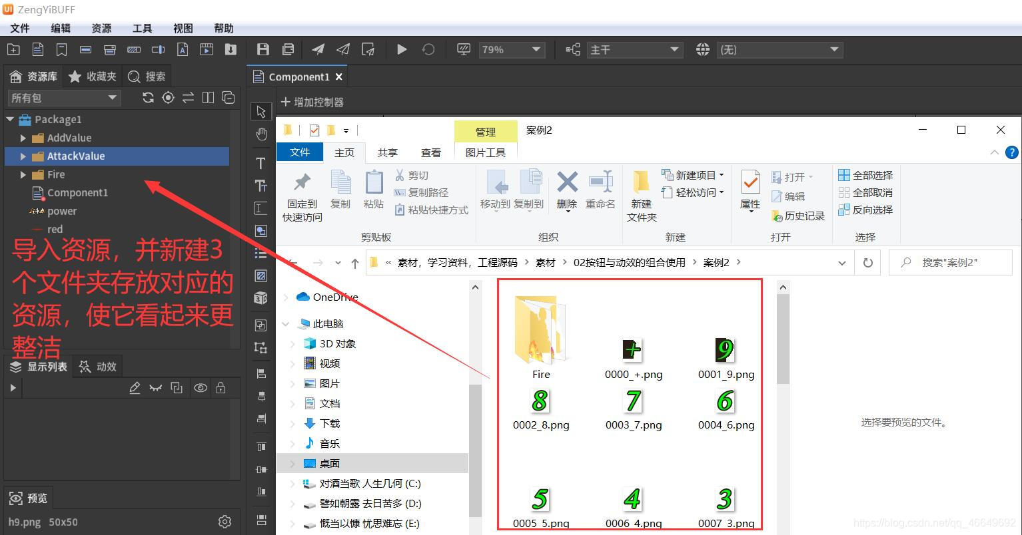Switch to the 搜索 tab
1022x535 pixels.
[x=147, y=77]
